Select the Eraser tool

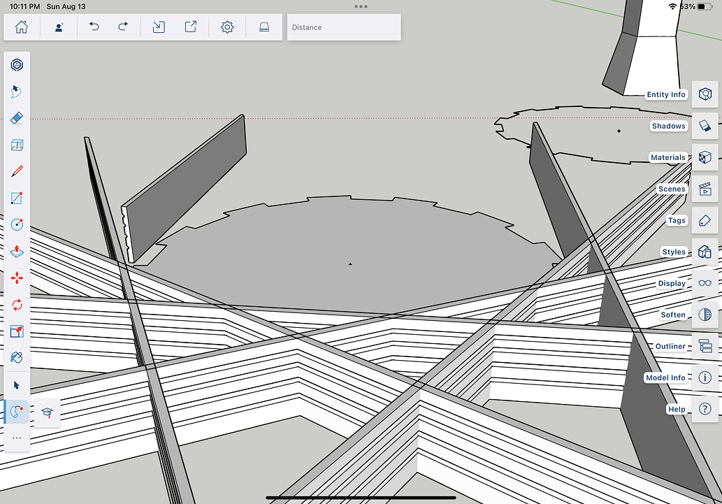tap(16, 118)
